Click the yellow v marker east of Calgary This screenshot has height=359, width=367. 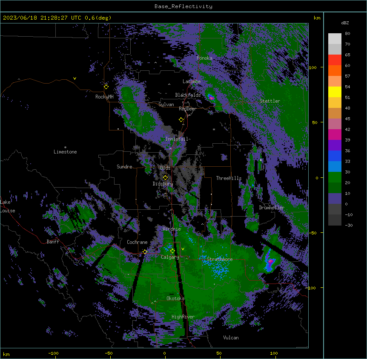tap(183, 249)
